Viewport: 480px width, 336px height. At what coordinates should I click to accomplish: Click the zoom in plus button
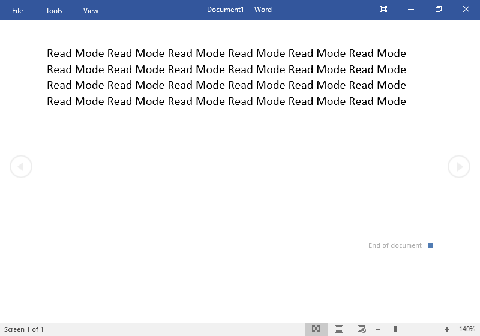tap(447, 329)
